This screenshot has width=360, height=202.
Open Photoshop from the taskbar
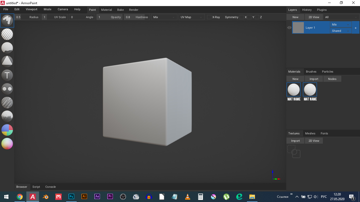[x=71, y=196]
